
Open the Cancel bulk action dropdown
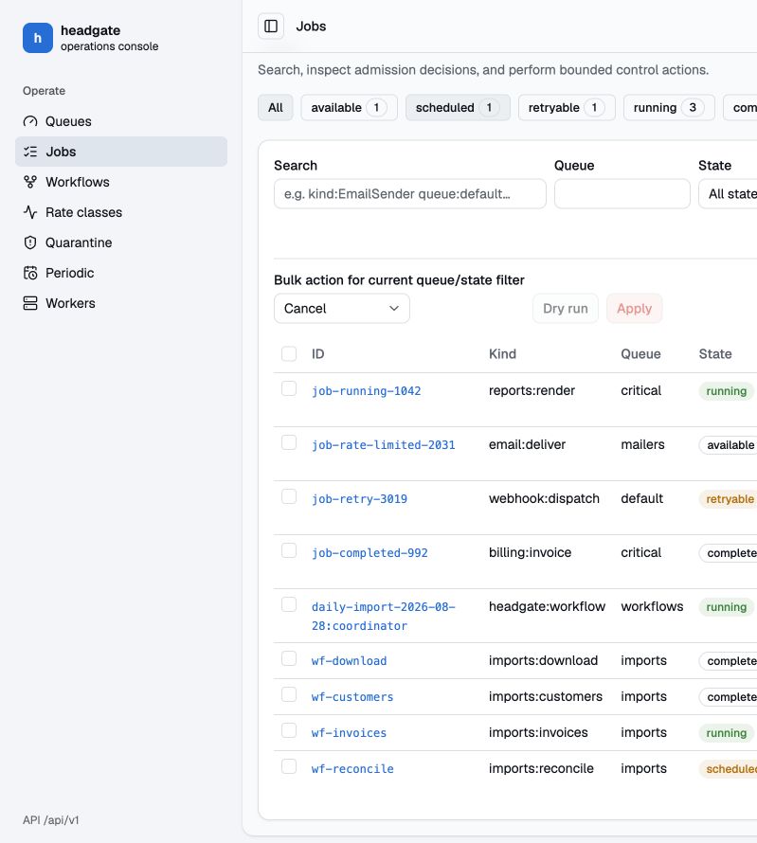click(342, 309)
